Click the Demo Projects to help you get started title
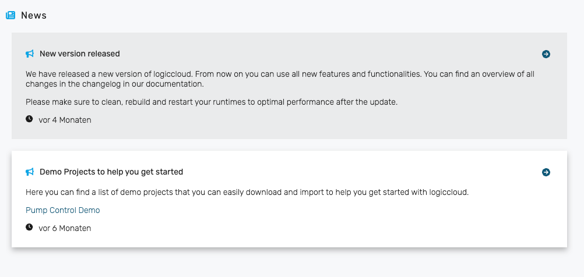 tap(111, 172)
